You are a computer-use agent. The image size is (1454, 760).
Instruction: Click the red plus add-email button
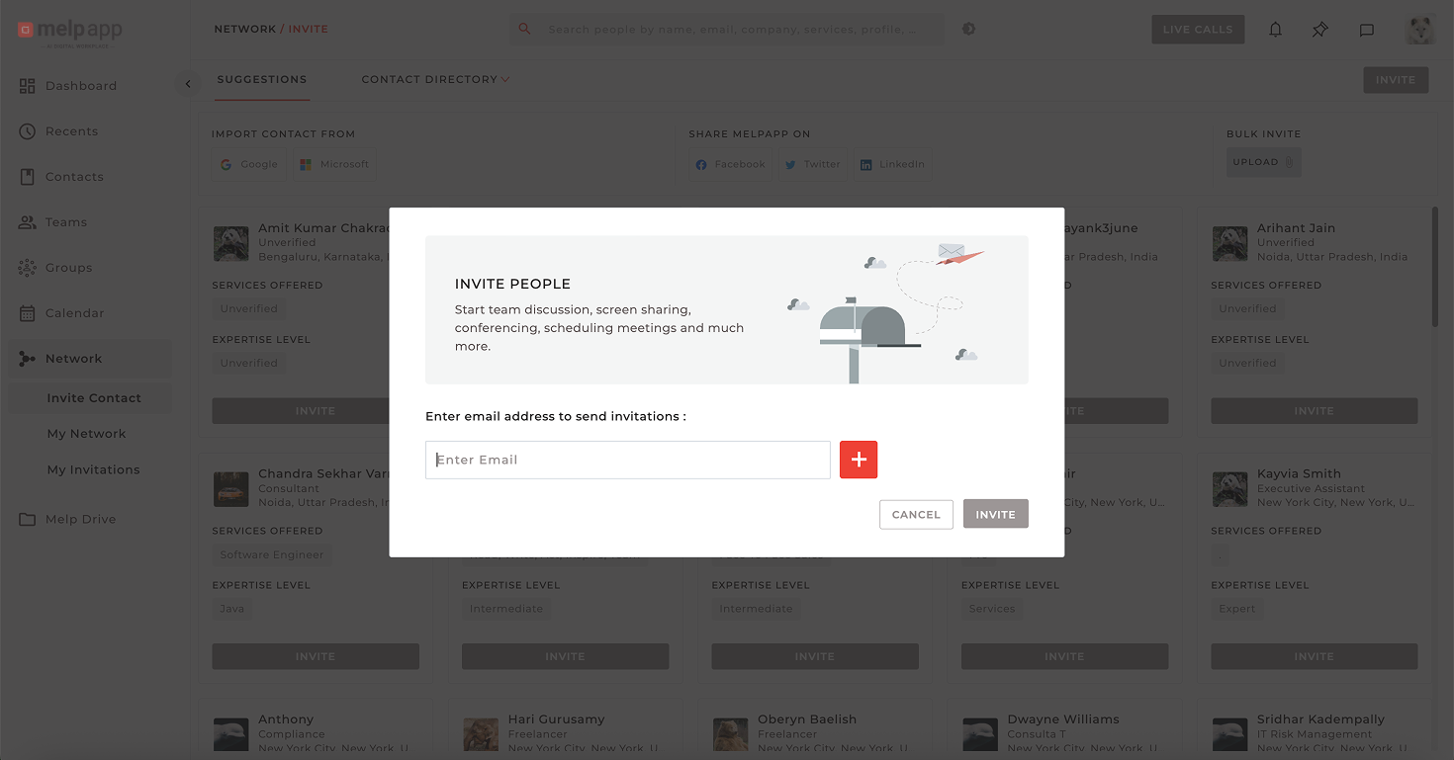coord(859,460)
